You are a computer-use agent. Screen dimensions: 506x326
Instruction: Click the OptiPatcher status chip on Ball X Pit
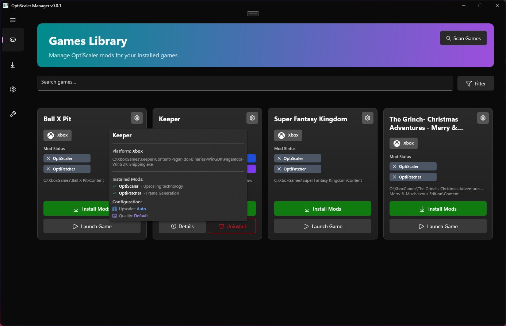pos(67,169)
